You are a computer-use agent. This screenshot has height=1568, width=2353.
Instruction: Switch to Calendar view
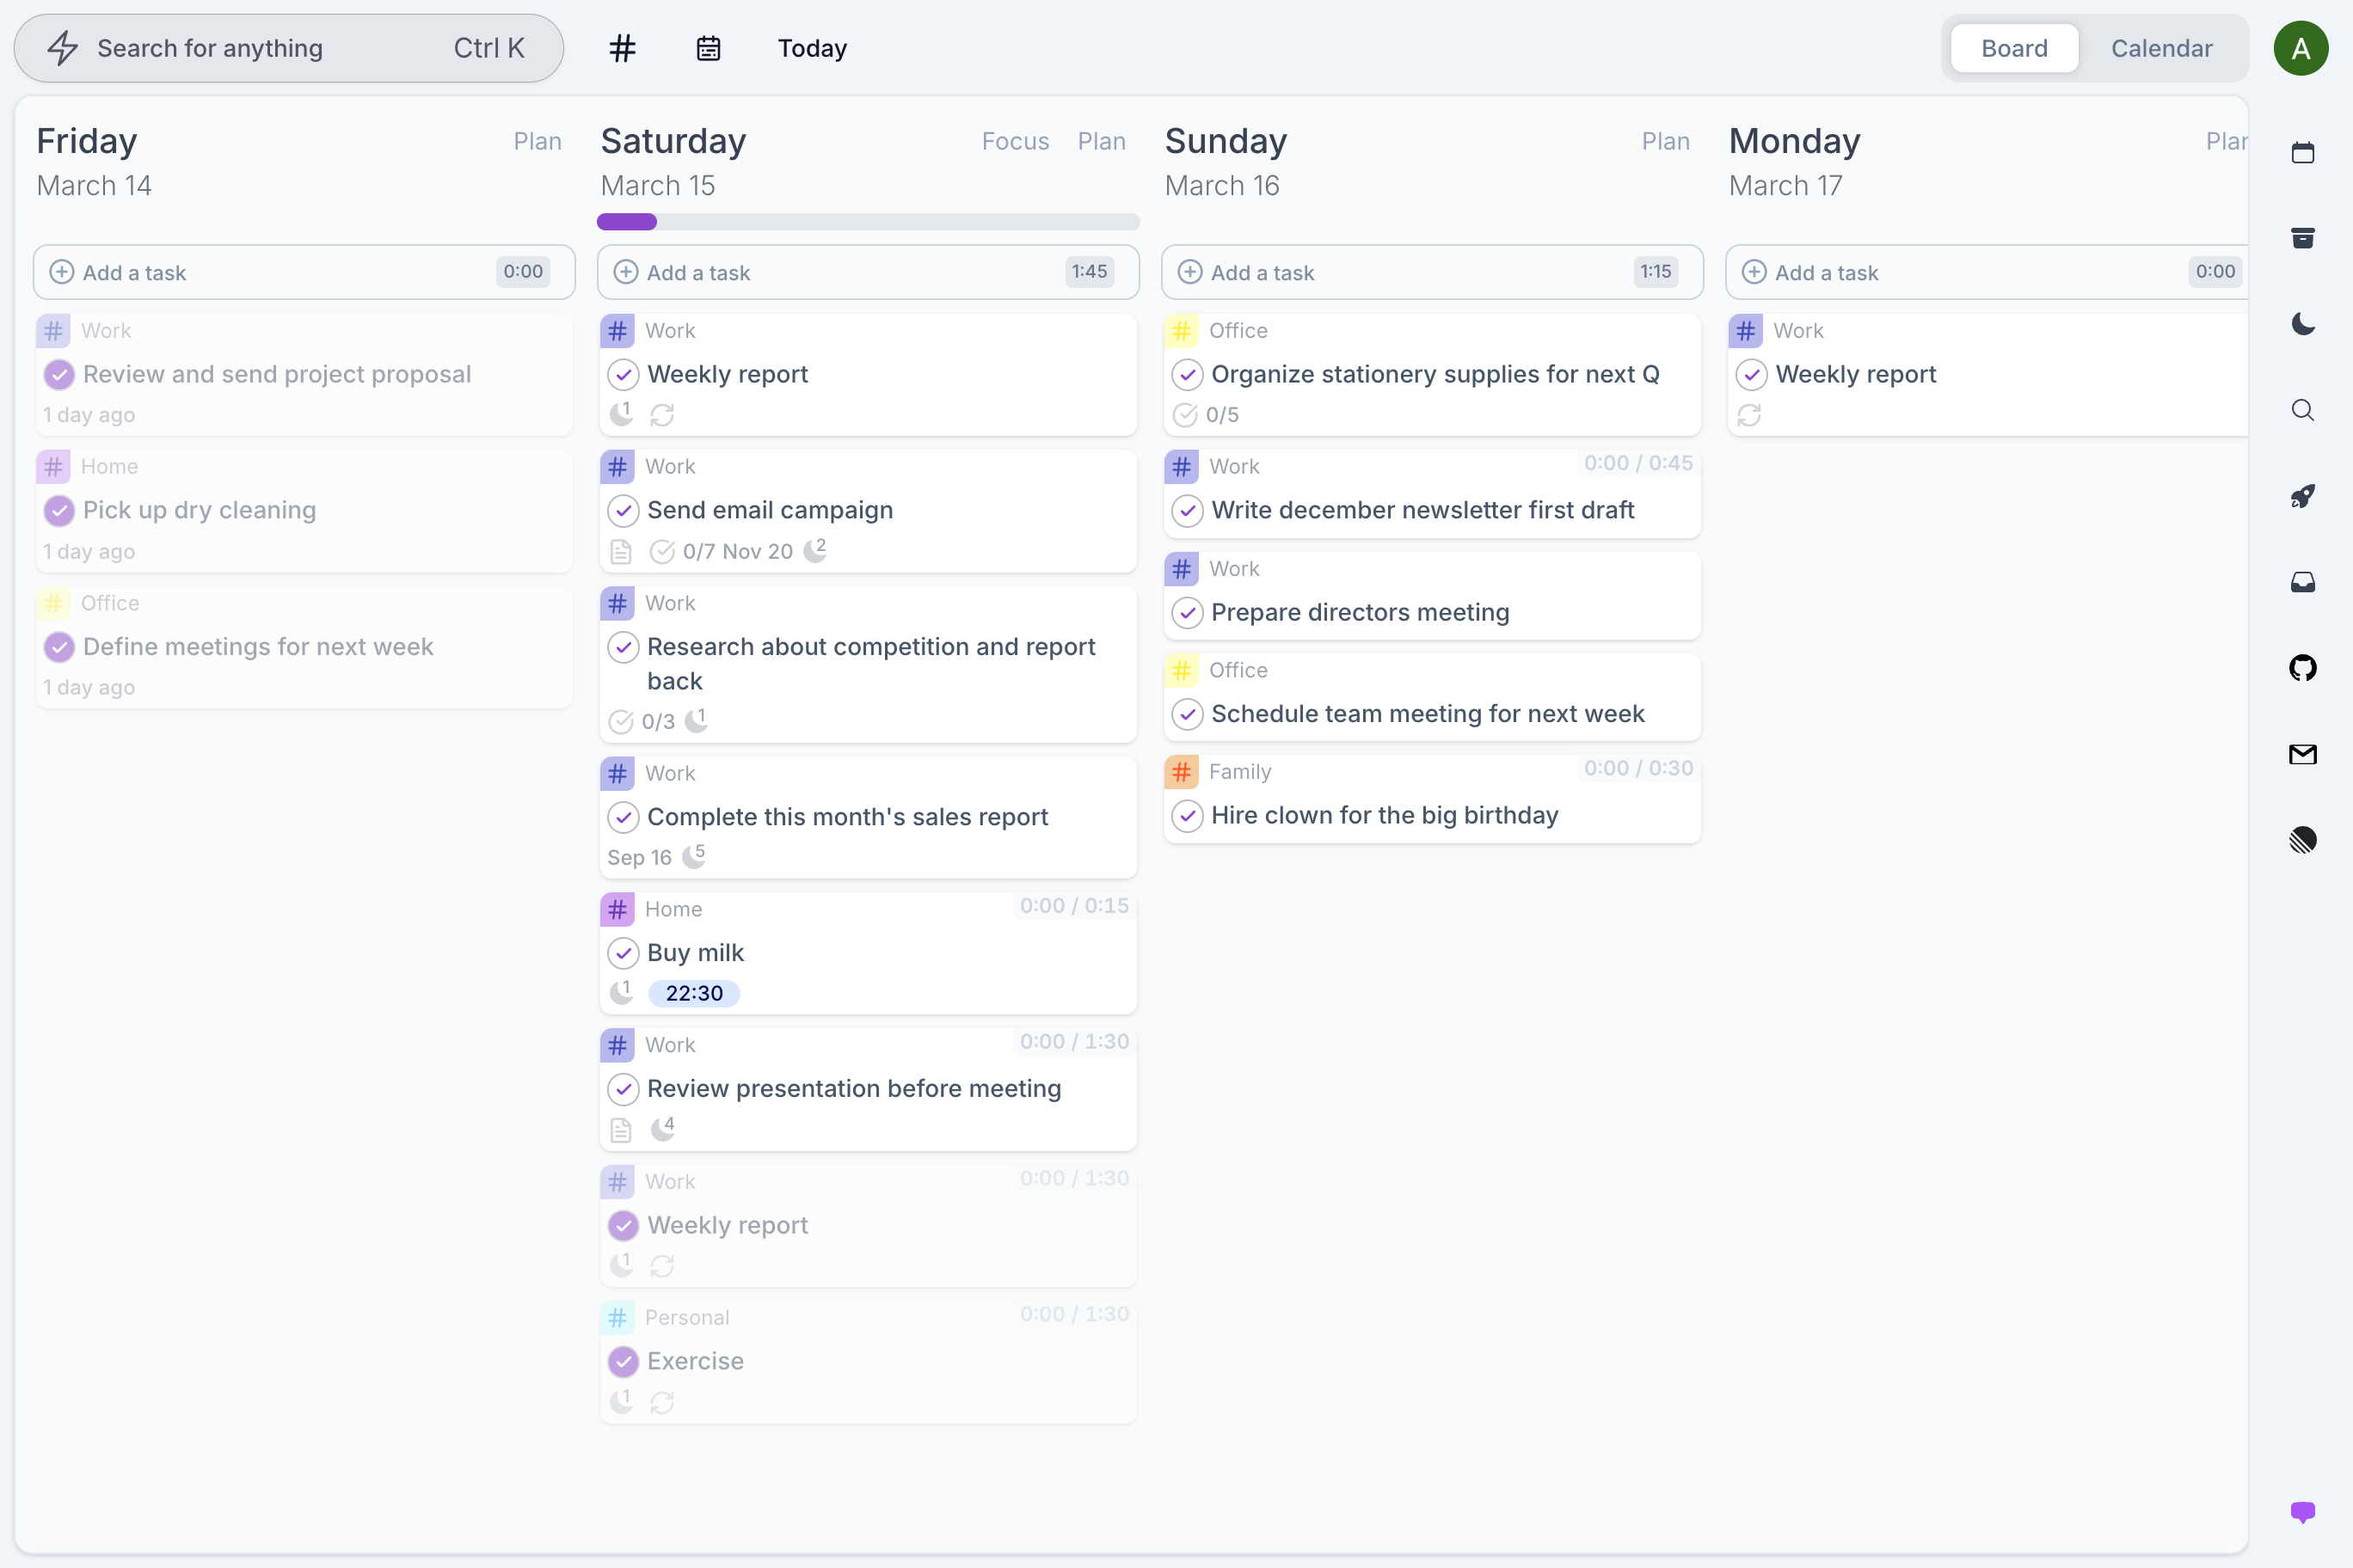2161,48
